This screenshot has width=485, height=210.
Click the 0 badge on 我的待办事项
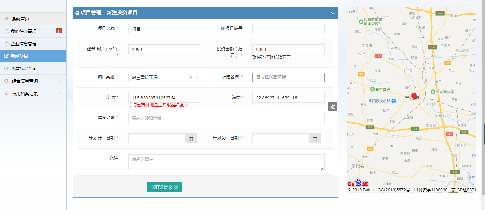[59, 31]
